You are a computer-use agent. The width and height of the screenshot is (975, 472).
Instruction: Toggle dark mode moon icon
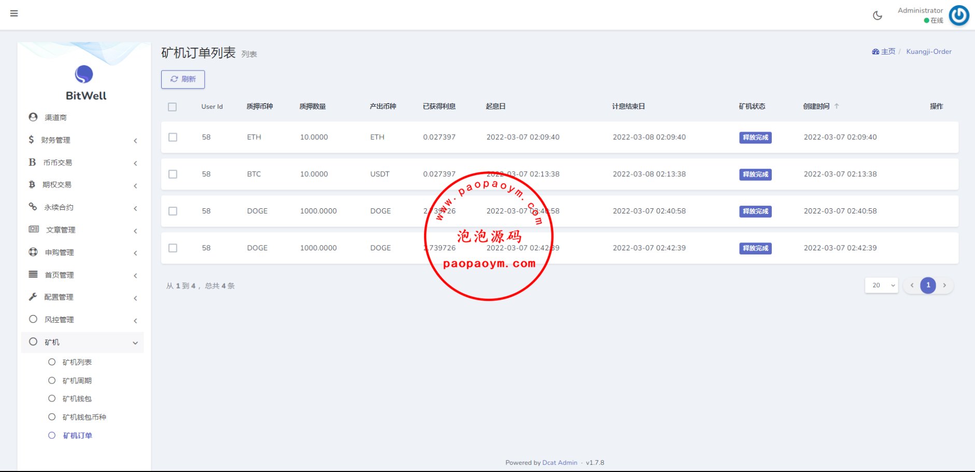click(x=877, y=16)
